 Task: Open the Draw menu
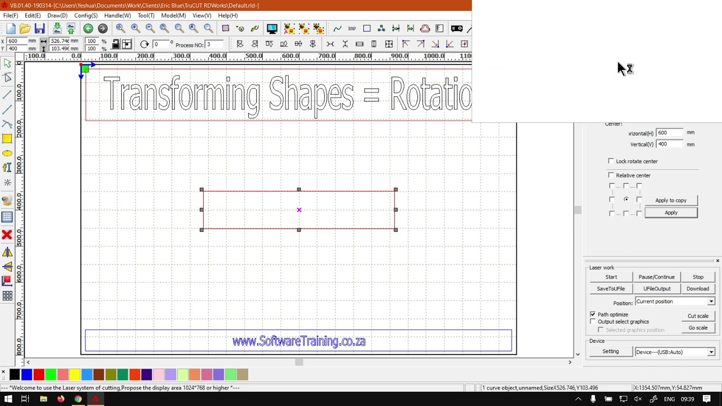(x=58, y=15)
